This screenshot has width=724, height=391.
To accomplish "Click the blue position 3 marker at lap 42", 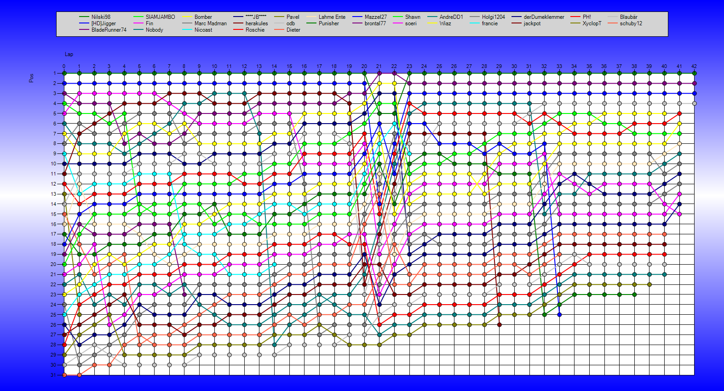I will [x=694, y=93].
